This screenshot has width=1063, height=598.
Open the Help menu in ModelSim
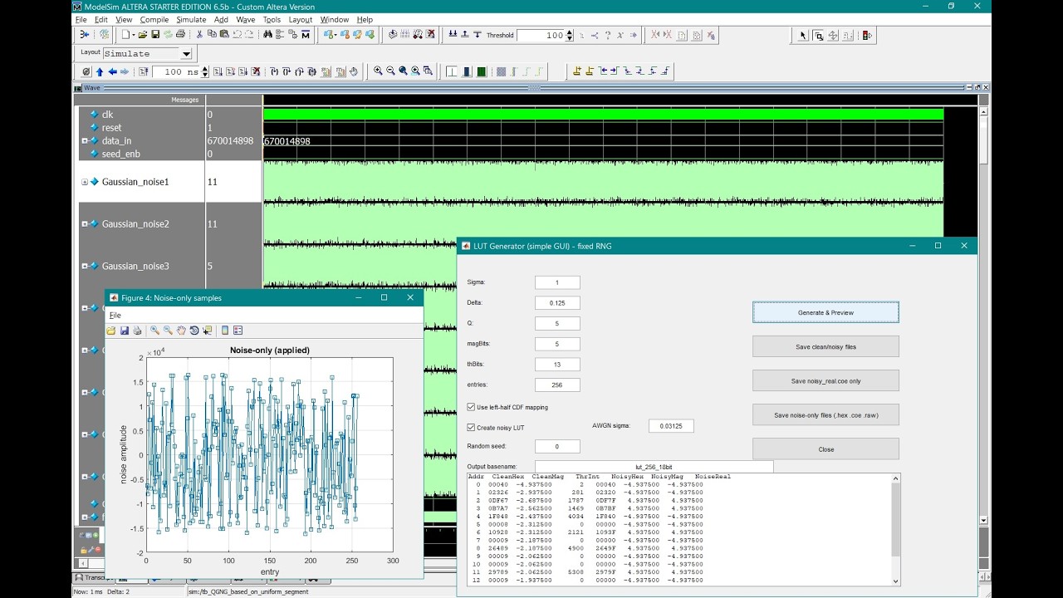click(x=365, y=19)
